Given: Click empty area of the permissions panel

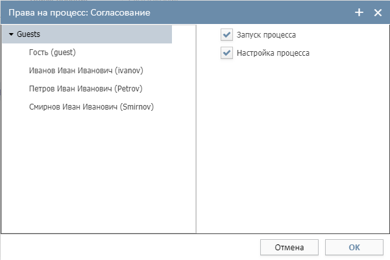Looking at the screenshot, I should [293, 147].
